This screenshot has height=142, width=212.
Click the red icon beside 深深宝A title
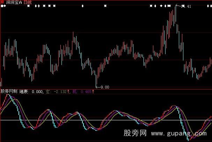point(2,2)
